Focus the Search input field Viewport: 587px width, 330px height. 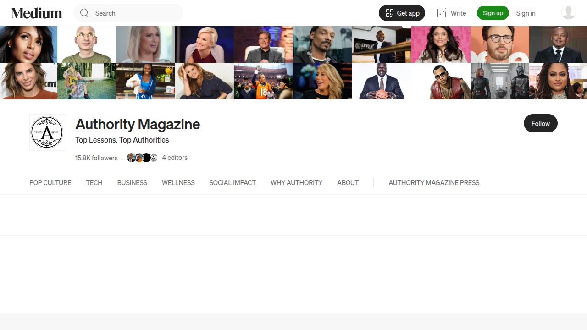[x=128, y=13]
